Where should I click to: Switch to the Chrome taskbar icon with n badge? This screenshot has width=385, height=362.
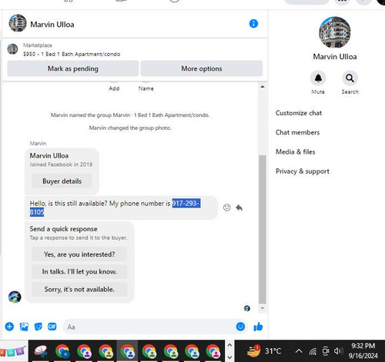tap(62, 350)
